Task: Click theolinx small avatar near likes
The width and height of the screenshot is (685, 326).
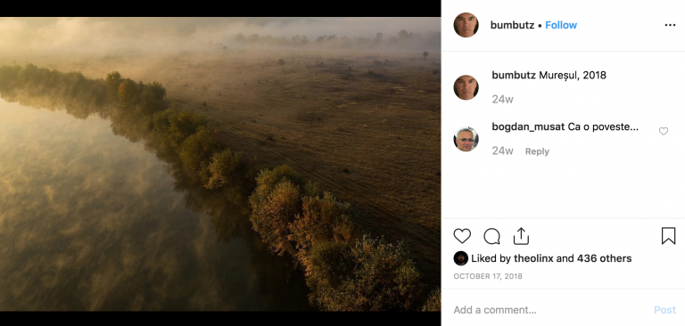Action: pyautogui.click(x=460, y=258)
